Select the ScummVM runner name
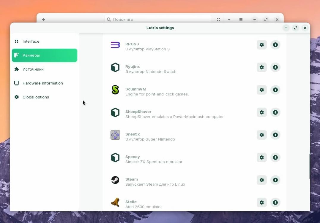This screenshot has width=320, height=223. (x=136, y=89)
